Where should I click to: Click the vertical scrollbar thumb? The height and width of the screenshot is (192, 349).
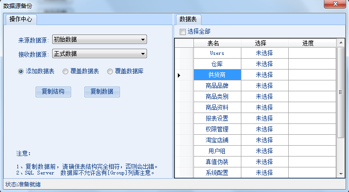click(x=341, y=92)
